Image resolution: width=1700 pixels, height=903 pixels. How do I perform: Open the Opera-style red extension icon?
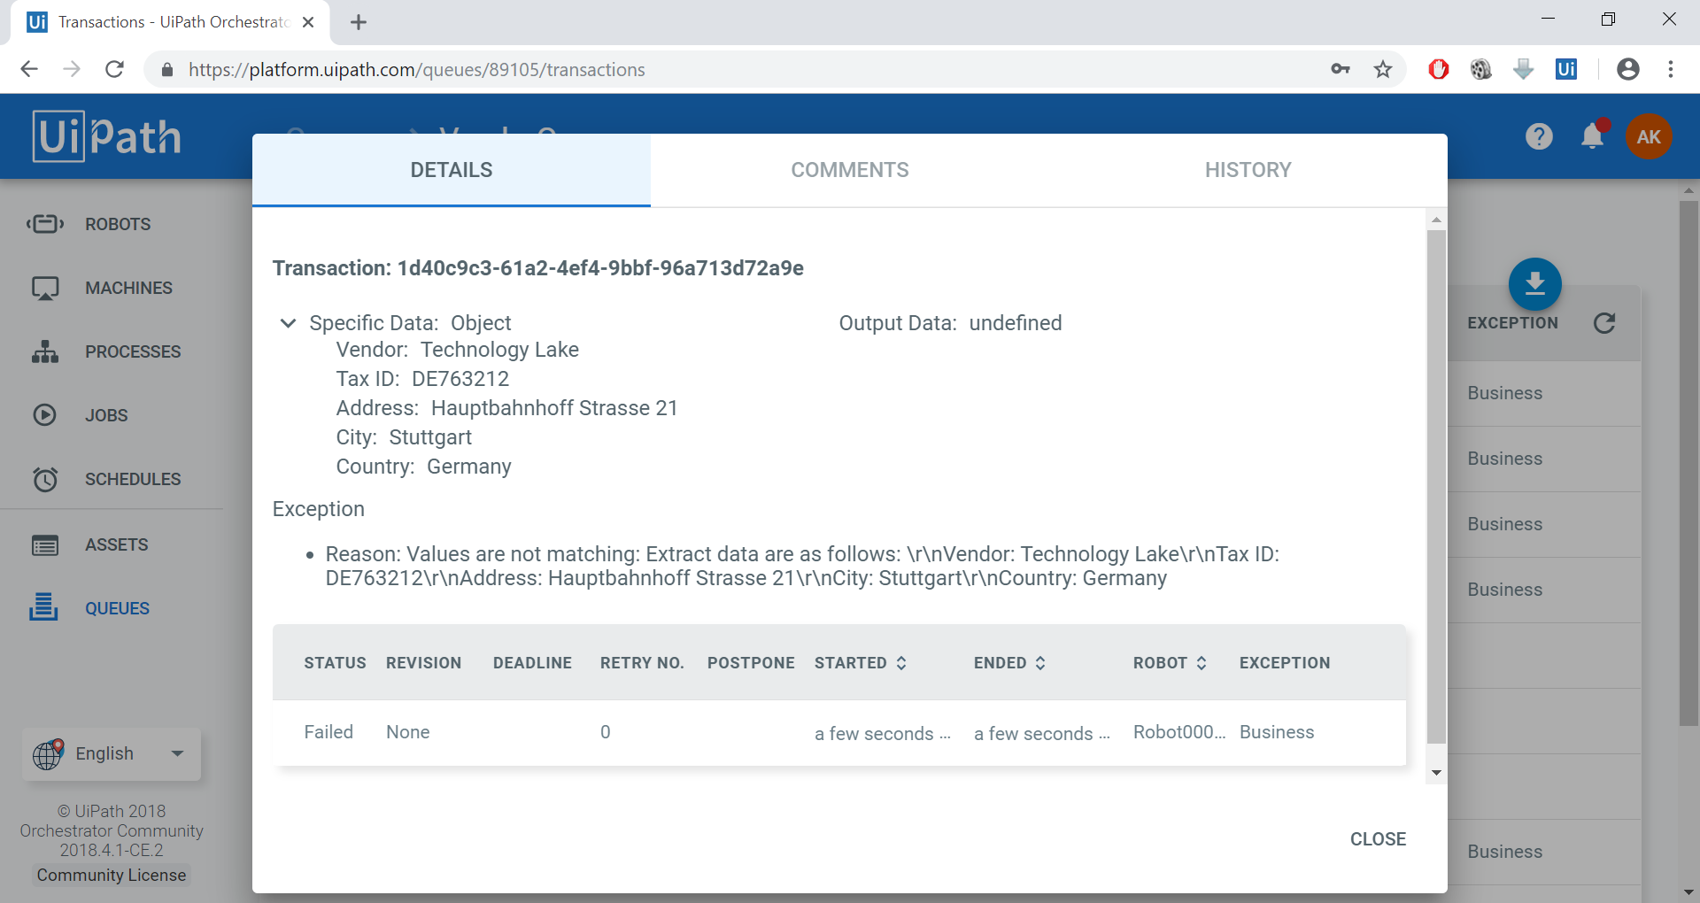point(1439,69)
